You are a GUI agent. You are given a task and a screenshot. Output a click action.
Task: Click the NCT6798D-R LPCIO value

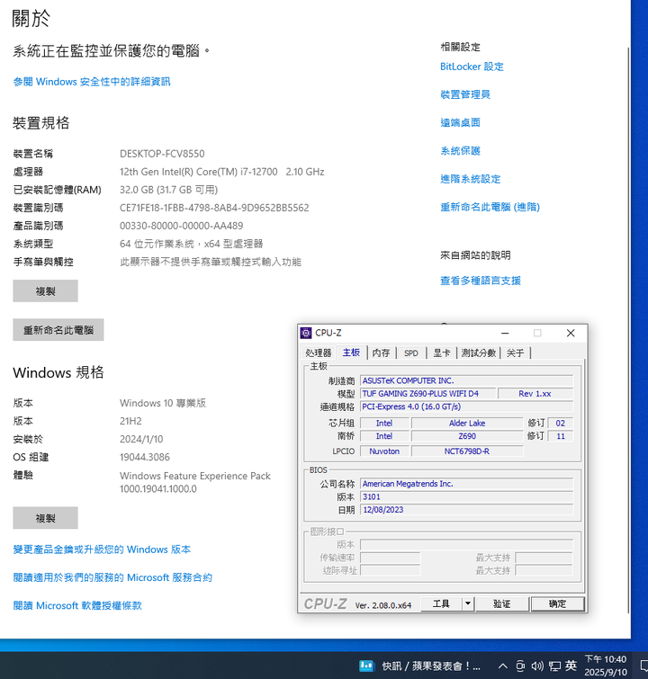click(x=467, y=451)
